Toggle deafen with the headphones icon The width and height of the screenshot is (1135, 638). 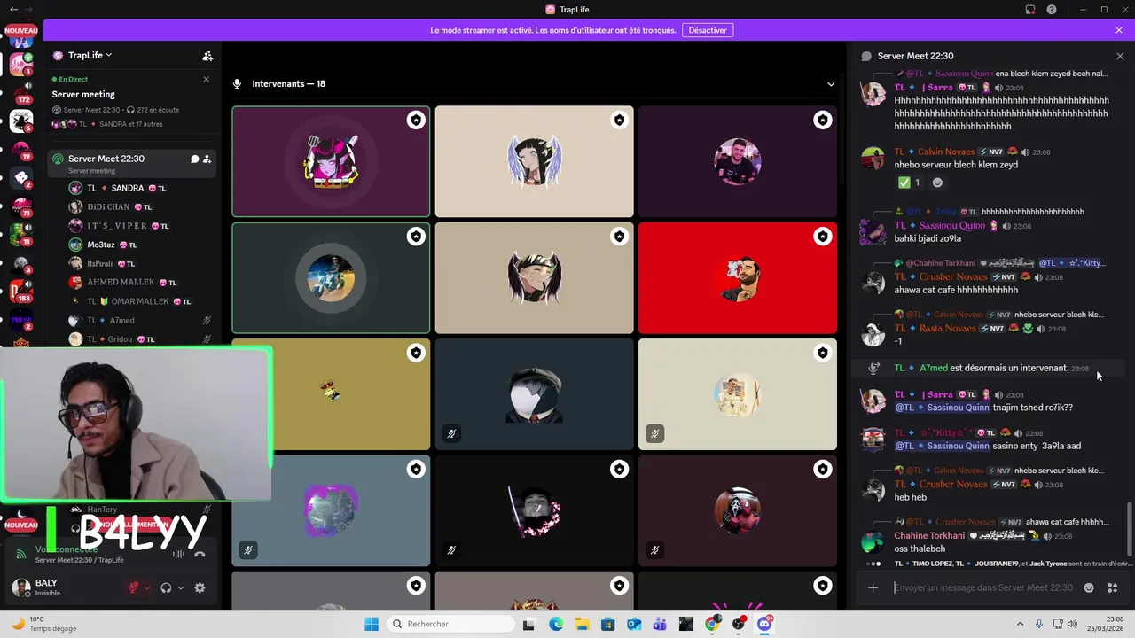pos(166,587)
